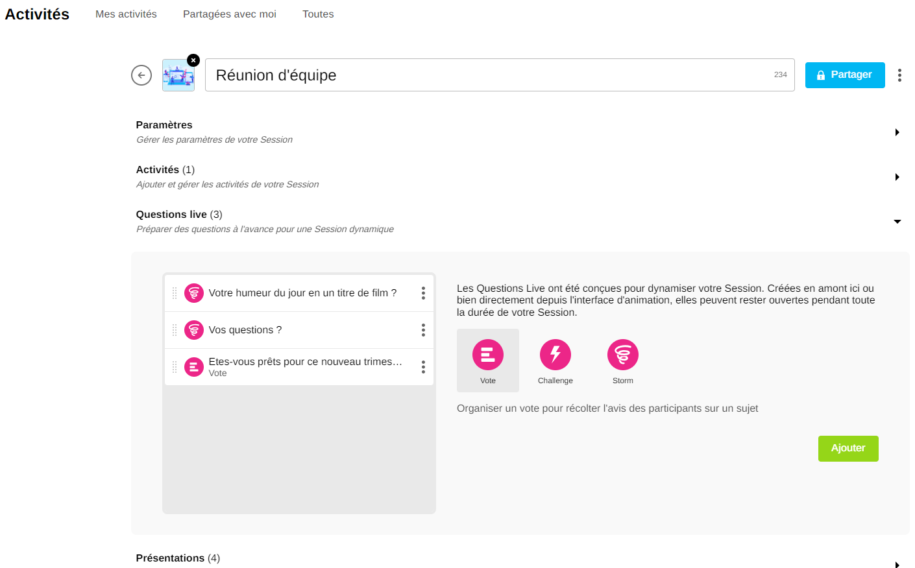Switch to Partagées avec moi tab
915x568 pixels.
[x=230, y=14]
